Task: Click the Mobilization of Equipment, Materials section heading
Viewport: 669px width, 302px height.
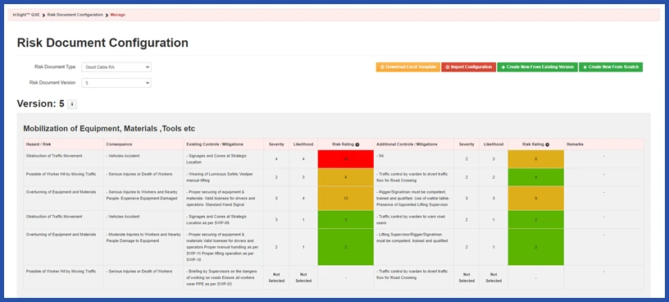Action: pyautogui.click(x=109, y=129)
